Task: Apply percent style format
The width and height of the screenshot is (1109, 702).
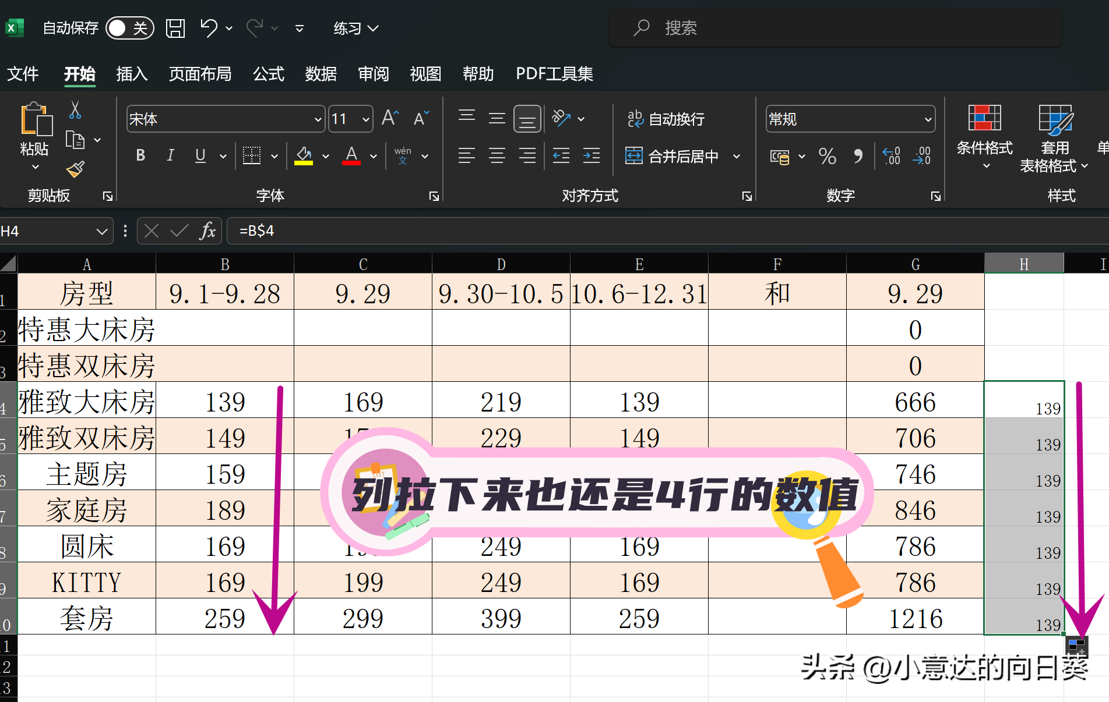Action: (x=827, y=156)
